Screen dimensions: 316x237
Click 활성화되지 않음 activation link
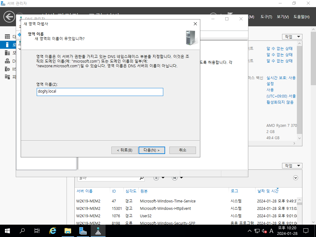click(x=280, y=102)
